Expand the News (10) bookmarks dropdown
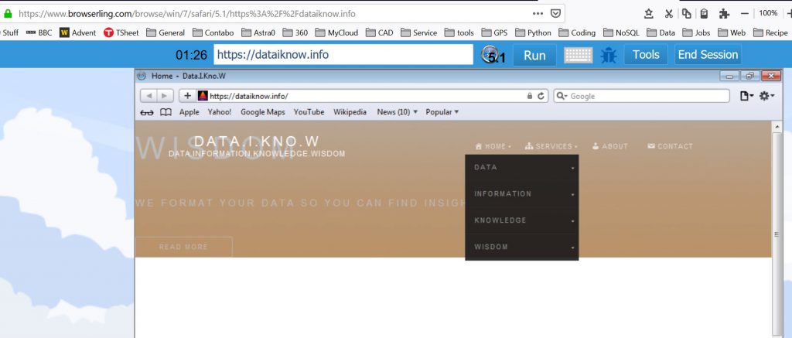 pos(397,112)
